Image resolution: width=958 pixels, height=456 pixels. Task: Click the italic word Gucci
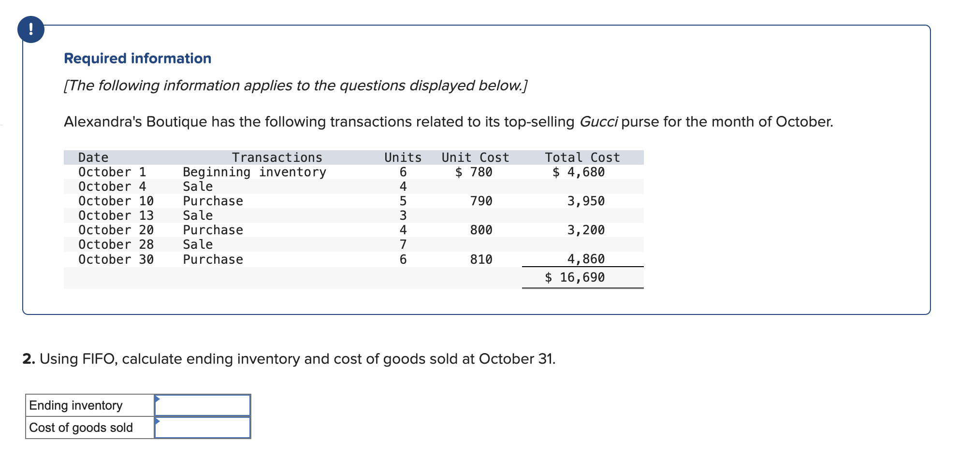pyautogui.click(x=598, y=122)
